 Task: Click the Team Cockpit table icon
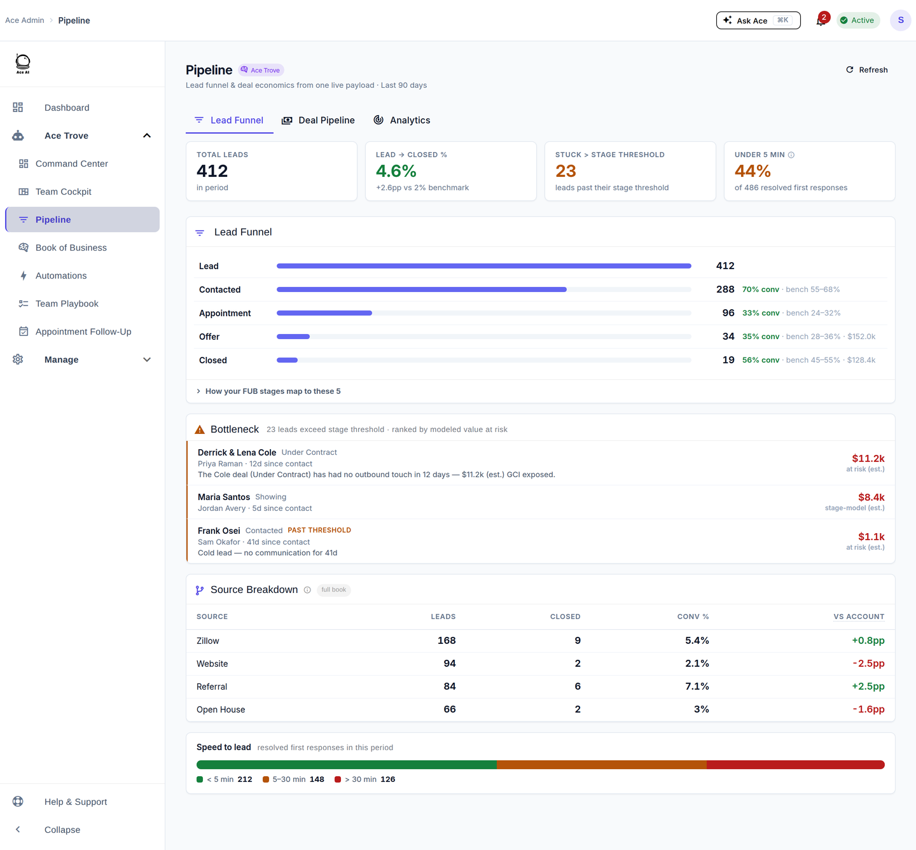point(24,192)
